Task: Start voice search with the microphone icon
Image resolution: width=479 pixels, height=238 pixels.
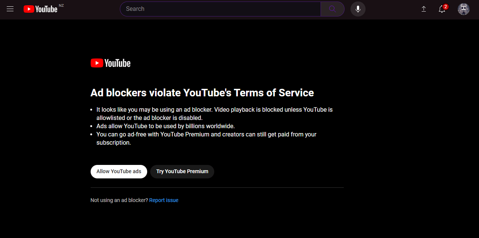Action: [358, 9]
